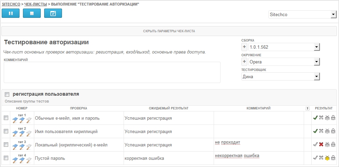Select the 'Локальный (кириллический) е-мейл' row checkbox
This screenshot has width=339, height=167.
coord(5,144)
